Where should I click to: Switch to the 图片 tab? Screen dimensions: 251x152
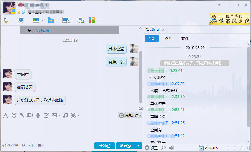coord(168,39)
